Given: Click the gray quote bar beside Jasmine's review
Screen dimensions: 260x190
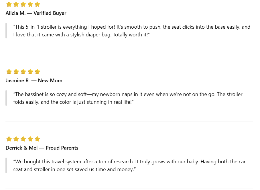Looking at the screenshot, I should (x=6, y=98).
